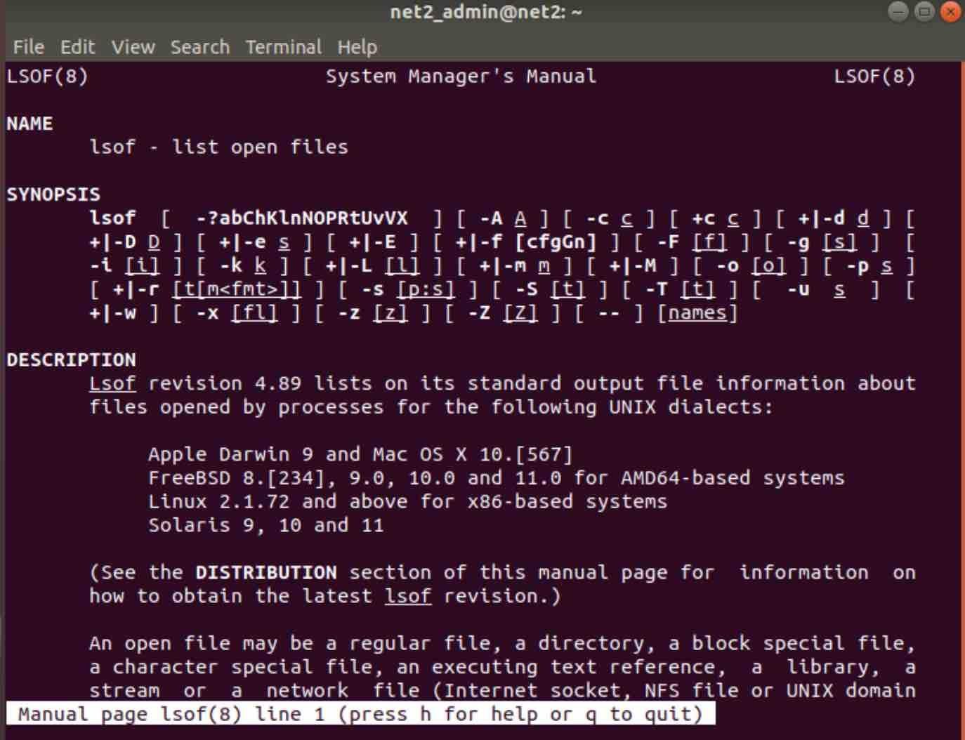Open the Terminal menu

point(283,47)
